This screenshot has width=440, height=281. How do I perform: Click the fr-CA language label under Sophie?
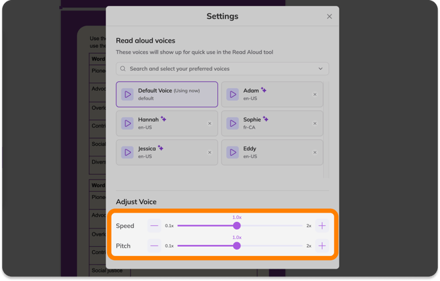[249, 127]
